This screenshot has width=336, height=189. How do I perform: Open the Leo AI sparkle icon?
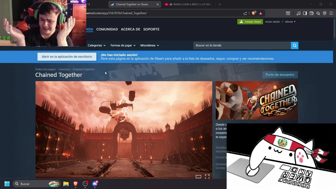(318, 13)
